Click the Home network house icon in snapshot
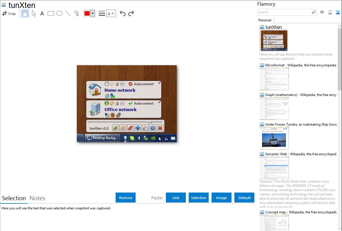This screenshot has width=342, height=231. (95, 89)
